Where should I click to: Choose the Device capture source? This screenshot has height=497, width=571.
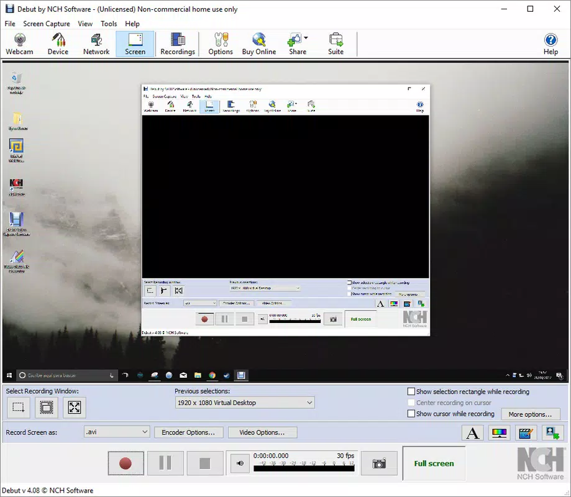click(58, 44)
